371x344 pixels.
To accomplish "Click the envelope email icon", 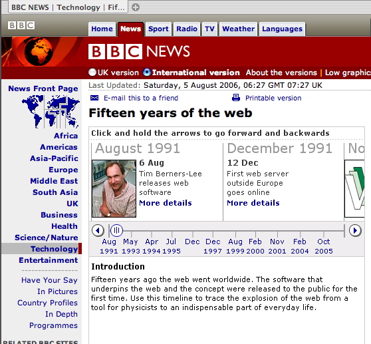I will coord(94,98).
